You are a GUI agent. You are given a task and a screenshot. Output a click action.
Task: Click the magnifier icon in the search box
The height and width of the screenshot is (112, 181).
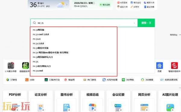click(x=34, y=23)
